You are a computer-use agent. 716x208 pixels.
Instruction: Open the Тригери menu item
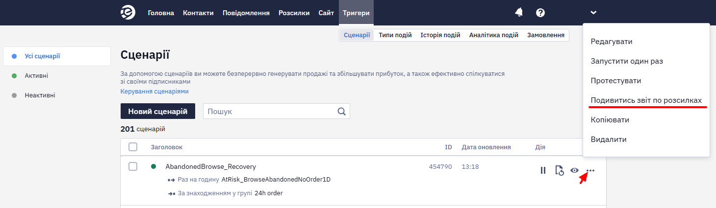tap(356, 13)
